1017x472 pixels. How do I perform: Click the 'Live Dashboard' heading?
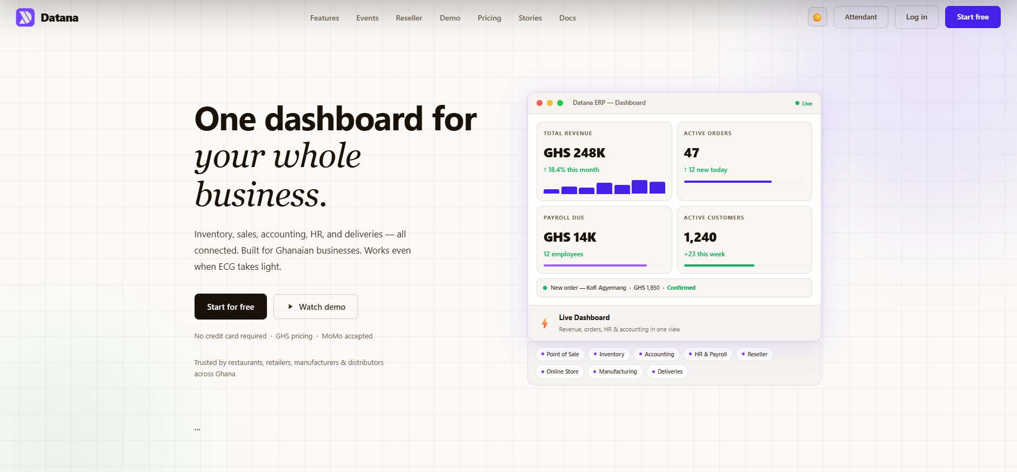(584, 317)
